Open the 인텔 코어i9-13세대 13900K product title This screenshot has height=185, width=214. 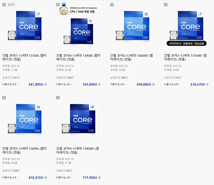point(78,57)
